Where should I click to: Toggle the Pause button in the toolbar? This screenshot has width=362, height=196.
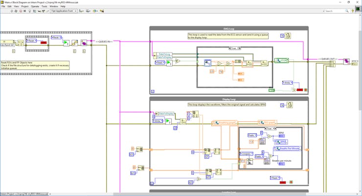(x=24, y=11)
